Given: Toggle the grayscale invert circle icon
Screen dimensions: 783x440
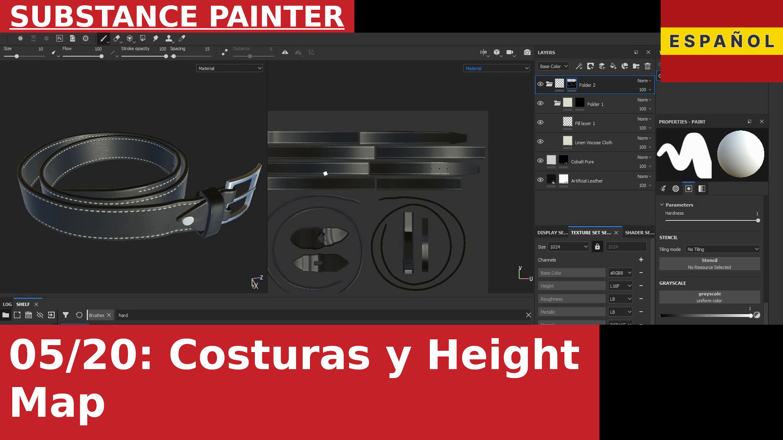Looking at the screenshot, I should [x=757, y=315].
